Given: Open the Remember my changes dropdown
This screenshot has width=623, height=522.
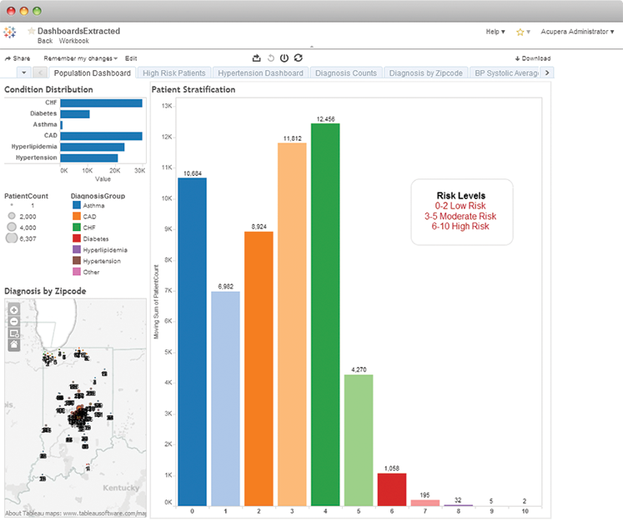Looking at the screenshot, I should [x=80, y=58].
